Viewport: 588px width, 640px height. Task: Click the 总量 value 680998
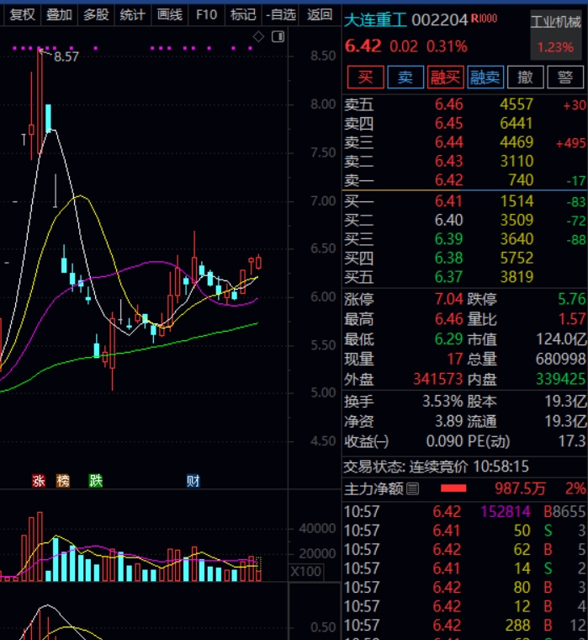(x=561, y=360)
